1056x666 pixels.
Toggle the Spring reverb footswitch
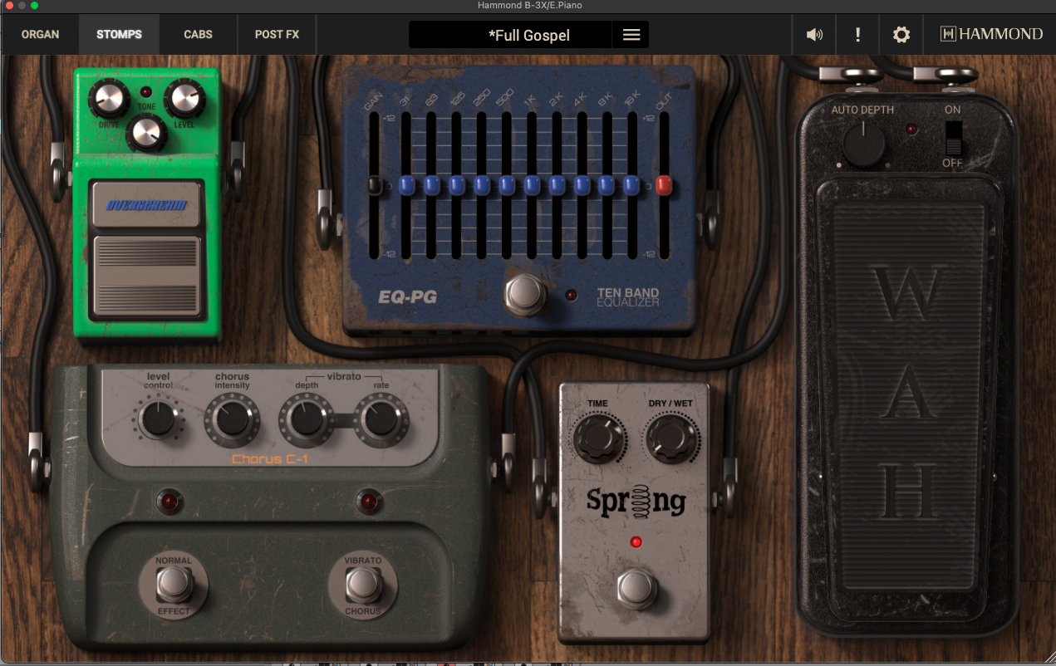pyautogui.click(x=636, y=589)
